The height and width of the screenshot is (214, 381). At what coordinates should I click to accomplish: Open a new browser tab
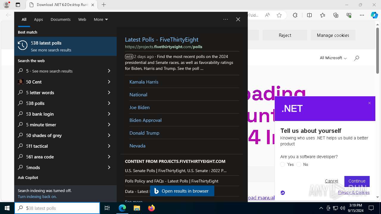click(104, 5)
